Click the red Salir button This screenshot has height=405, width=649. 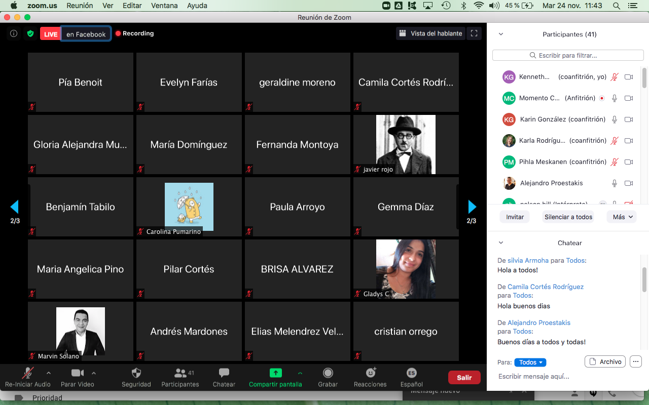[x=464, y=377]
